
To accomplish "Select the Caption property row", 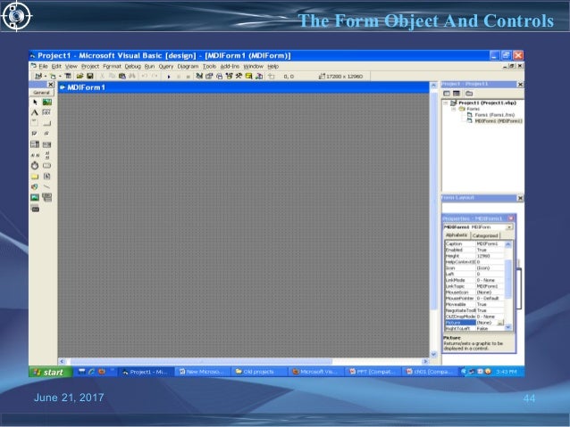I will (474, 243).
